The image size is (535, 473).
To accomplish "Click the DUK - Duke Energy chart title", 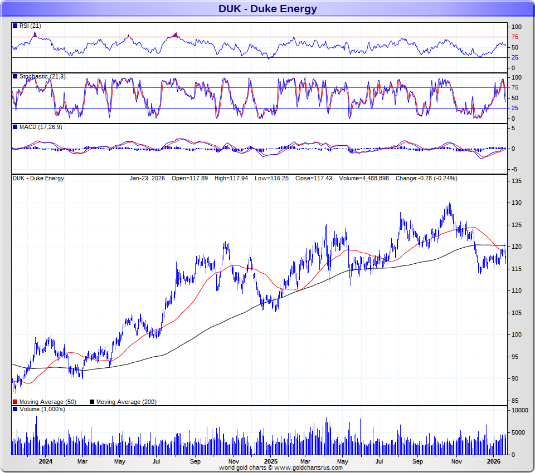I will click(x=267, y=8).
